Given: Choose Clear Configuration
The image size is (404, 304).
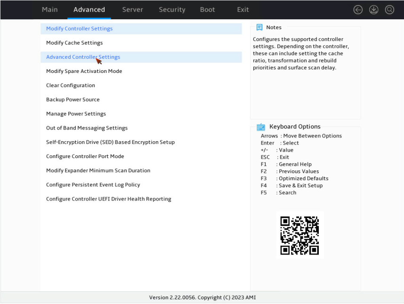Looking at the screenshot, I should coord(141,85).
